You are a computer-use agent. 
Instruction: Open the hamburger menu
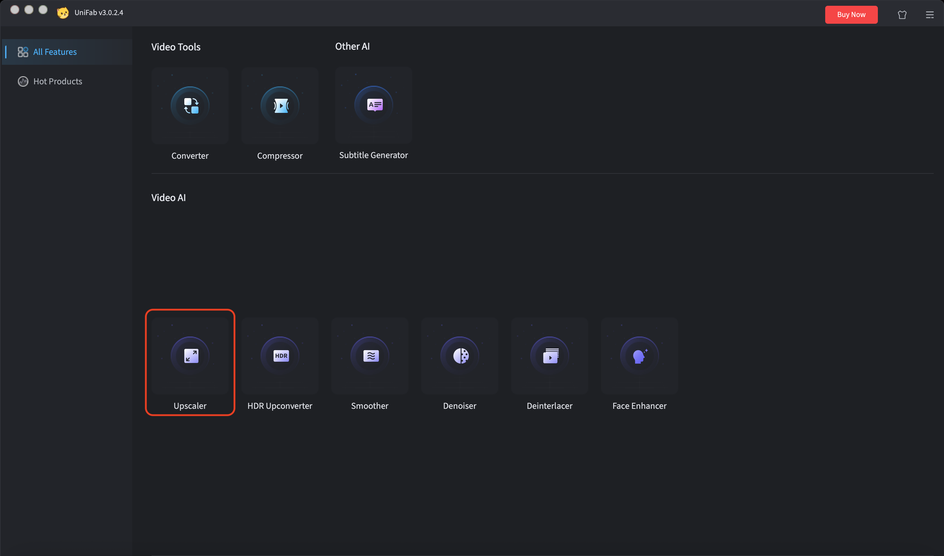930,15
